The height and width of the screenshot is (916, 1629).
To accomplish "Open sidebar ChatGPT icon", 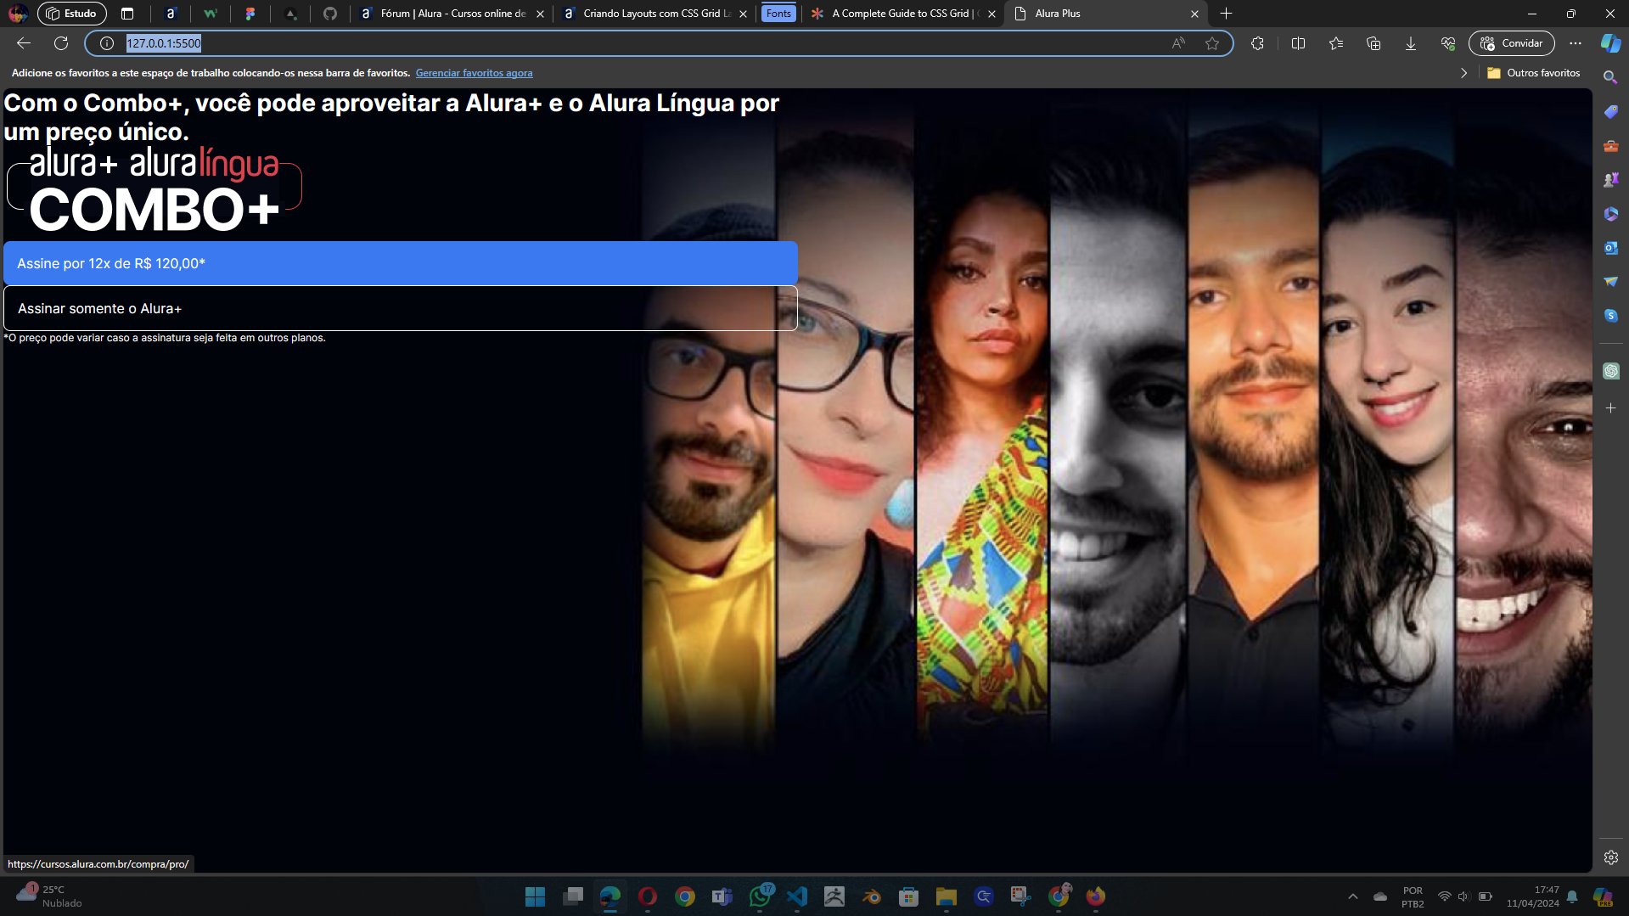I will (x=1610, y=371).
